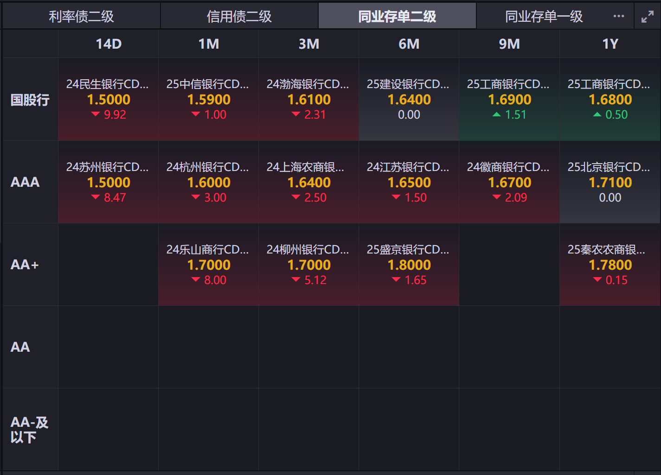Open 24徽商银行CD cell at 1.6700
This screenshot has height=475, width=661.
pyautogui.click(x=509, y=182)
